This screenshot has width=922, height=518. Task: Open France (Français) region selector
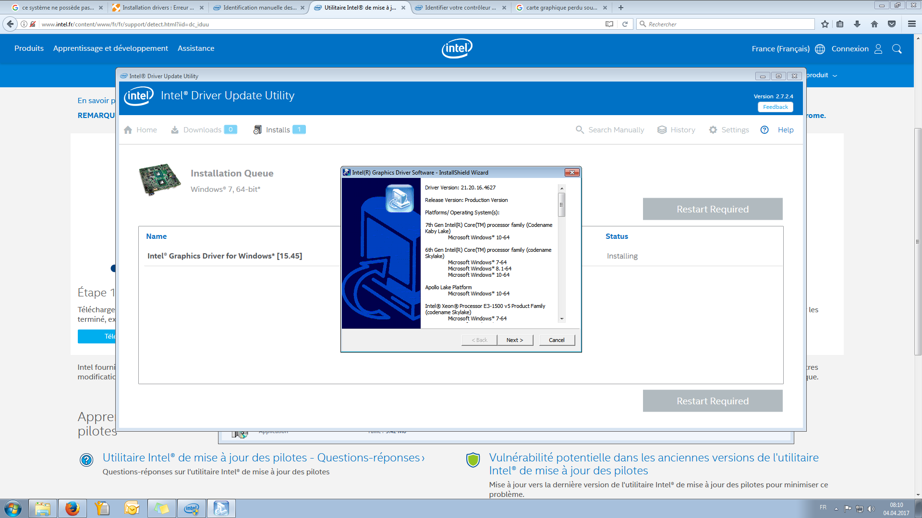(781, 49)
